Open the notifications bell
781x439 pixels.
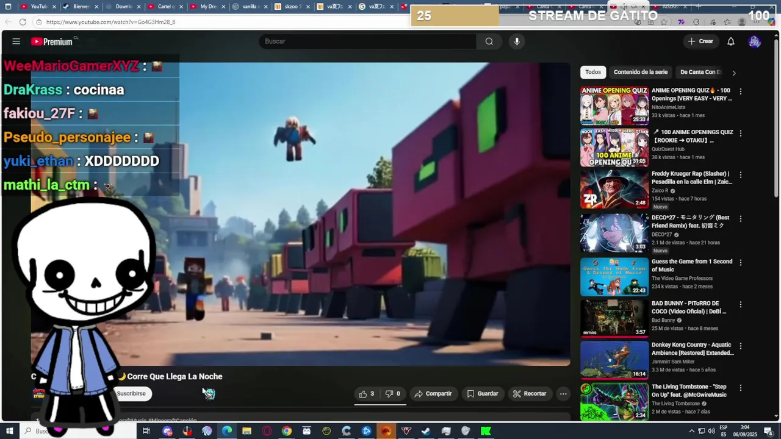pos(731,41)
